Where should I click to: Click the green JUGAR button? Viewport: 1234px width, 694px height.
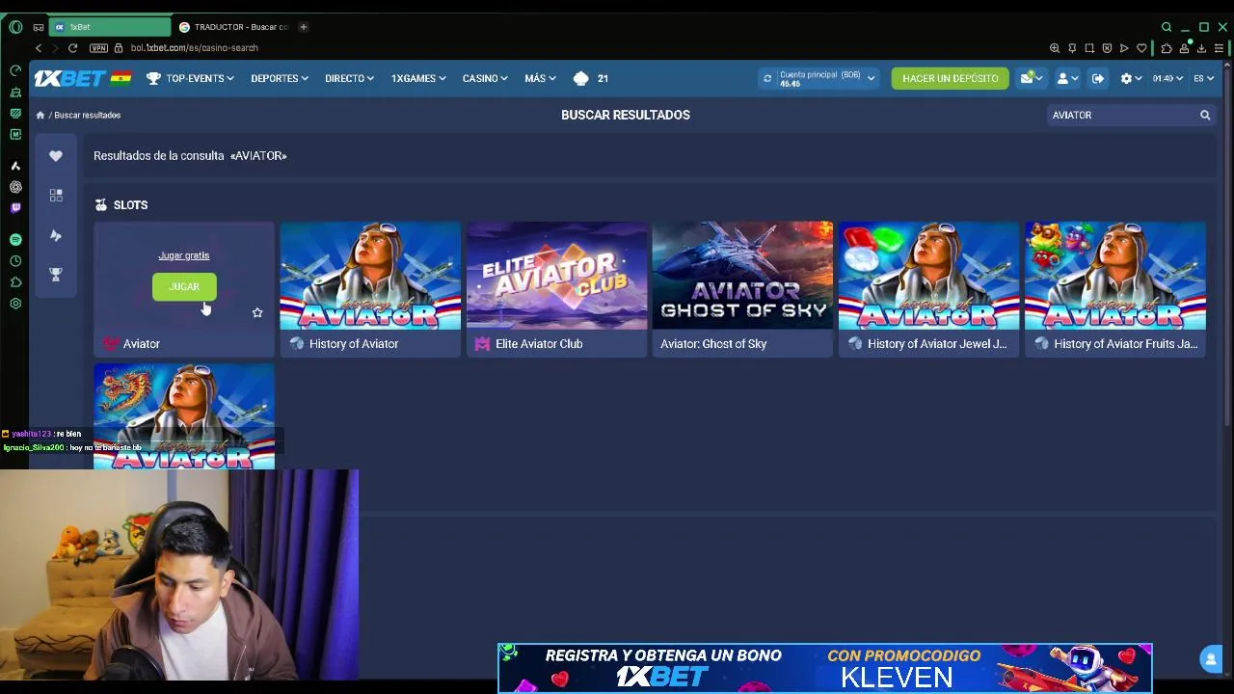click(184, 286)
